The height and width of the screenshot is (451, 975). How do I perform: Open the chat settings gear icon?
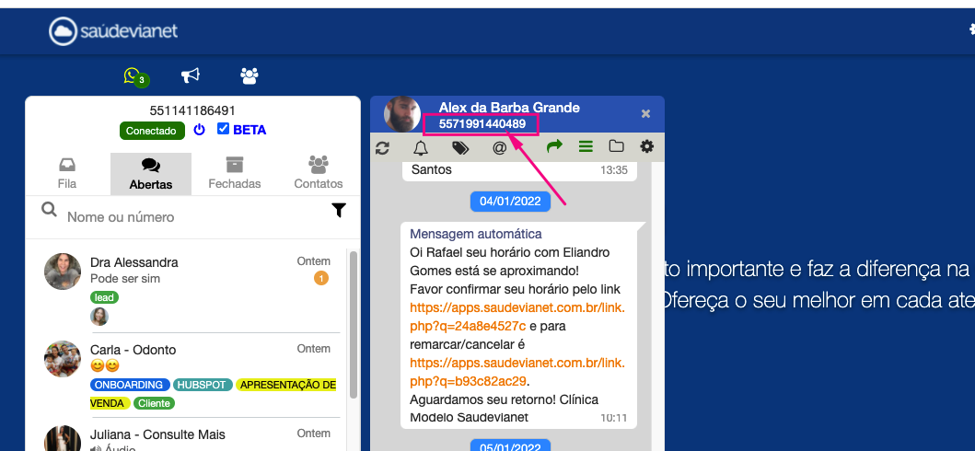(647, 146)
